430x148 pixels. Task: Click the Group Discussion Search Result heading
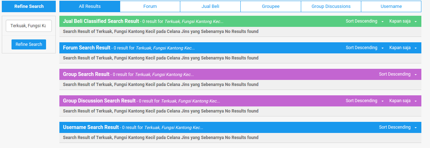coord(99,101)
